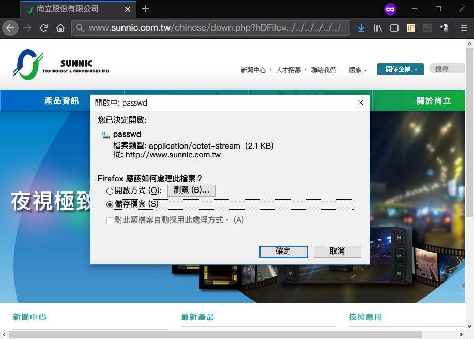Viewport: 474px width, 339px height.
Task: Maximize the Firefox window
Action: [438, 9]
